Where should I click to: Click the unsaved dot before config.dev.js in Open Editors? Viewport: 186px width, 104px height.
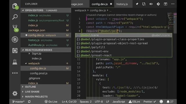pyautogui.click(x=26, y=35)
